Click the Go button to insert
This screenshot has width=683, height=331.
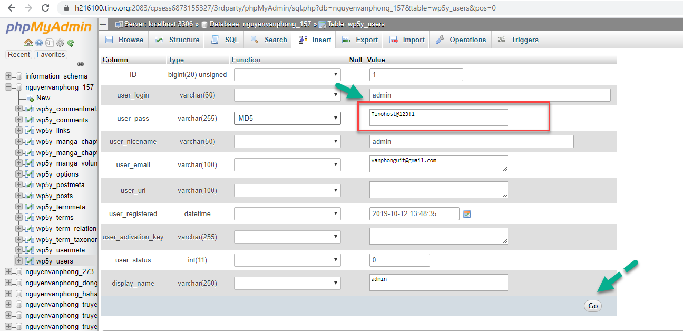[x=592, y=306]
